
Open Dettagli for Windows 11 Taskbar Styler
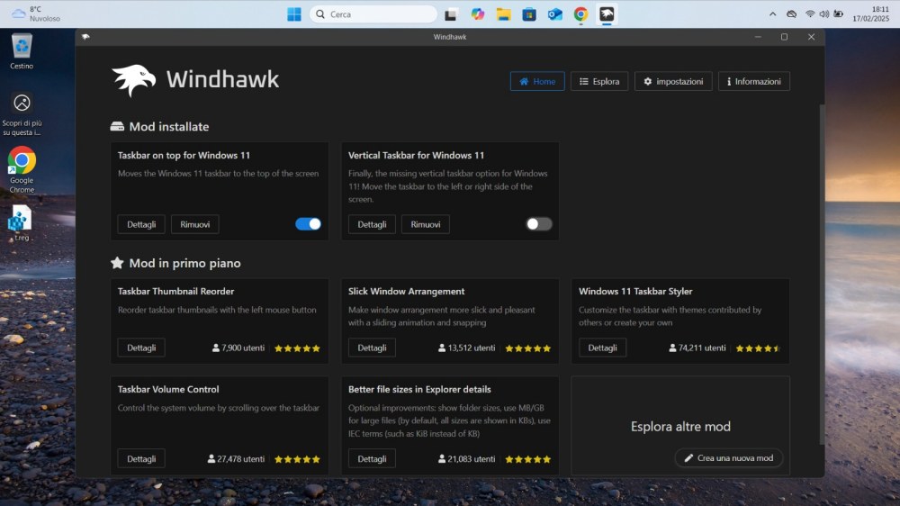tap(602, 348)
